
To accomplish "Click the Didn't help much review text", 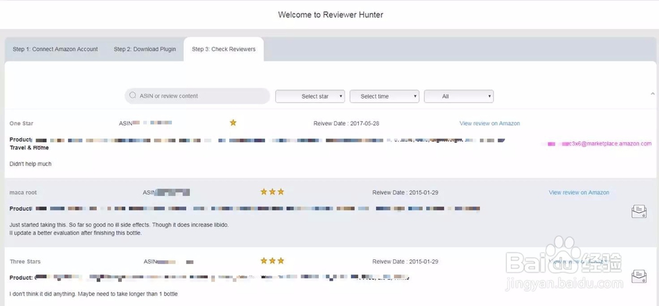I will (30, 164).
